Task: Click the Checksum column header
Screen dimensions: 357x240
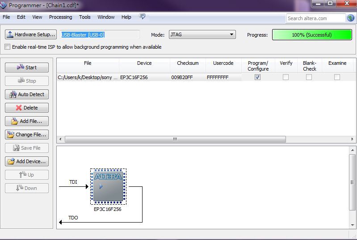Action: 188,66
